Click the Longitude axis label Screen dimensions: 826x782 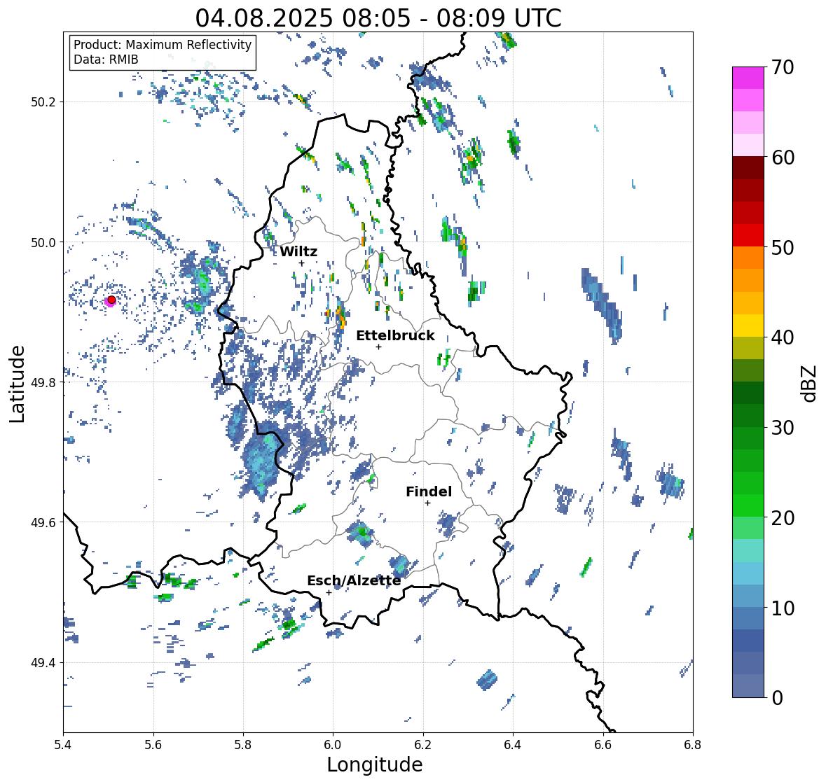(375, 764)
